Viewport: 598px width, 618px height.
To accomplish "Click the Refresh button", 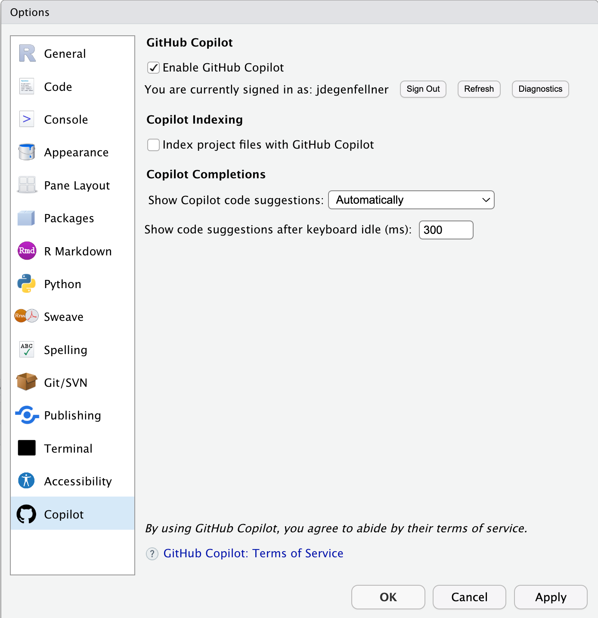I will (479, 89).
